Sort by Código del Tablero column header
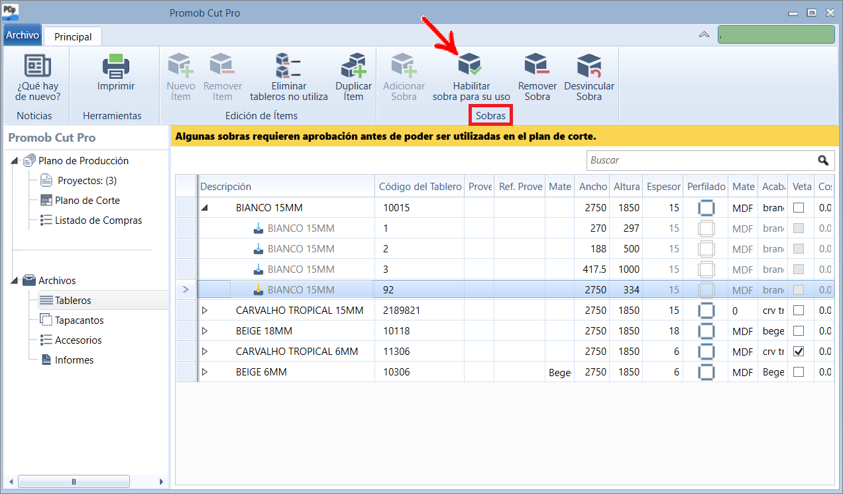Image resolution: width=843 pixels, height=494 pixels. tap(420, 186)
